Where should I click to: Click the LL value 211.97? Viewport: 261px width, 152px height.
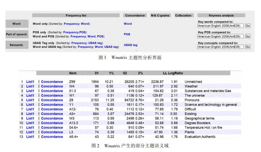coord(158,86)
